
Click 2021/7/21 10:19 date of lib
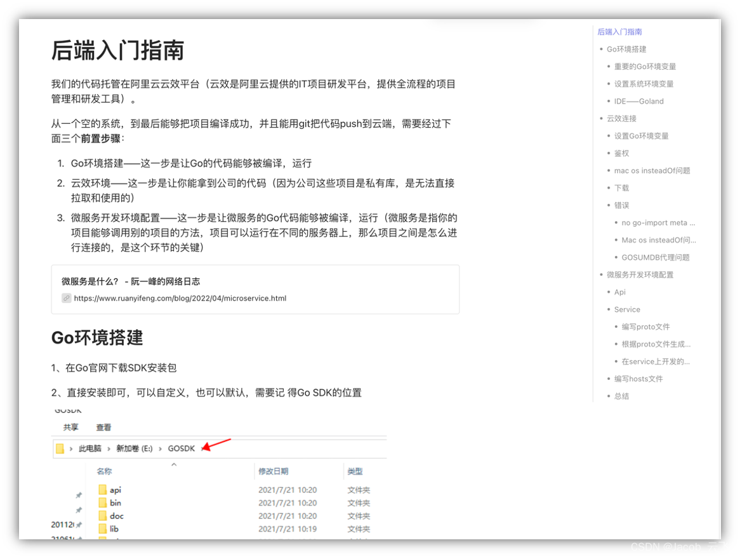click(x=287, y=529)
